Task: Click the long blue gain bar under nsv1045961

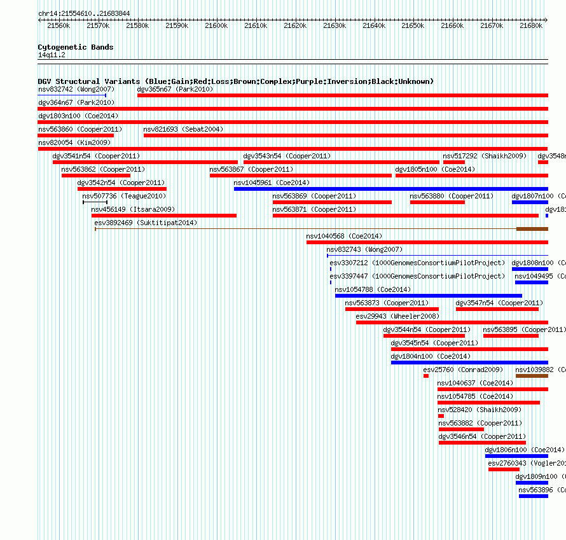Action: click(391, 189)
